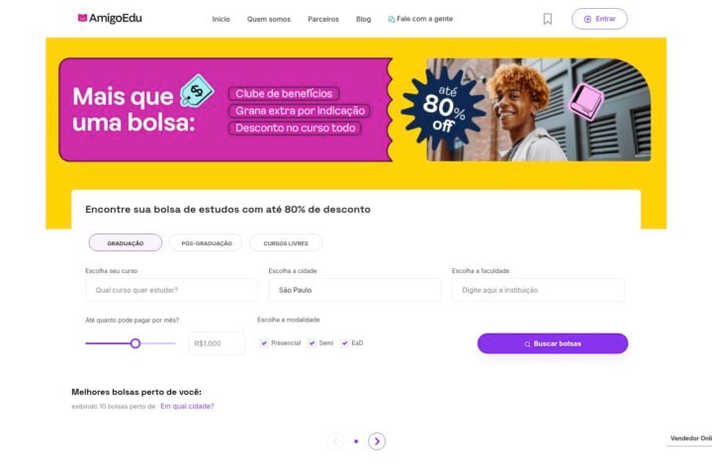Viewport: 712px width, 466px height.
Task: Click the previous arrow in carousel
Action: click(x=335, y=441)
